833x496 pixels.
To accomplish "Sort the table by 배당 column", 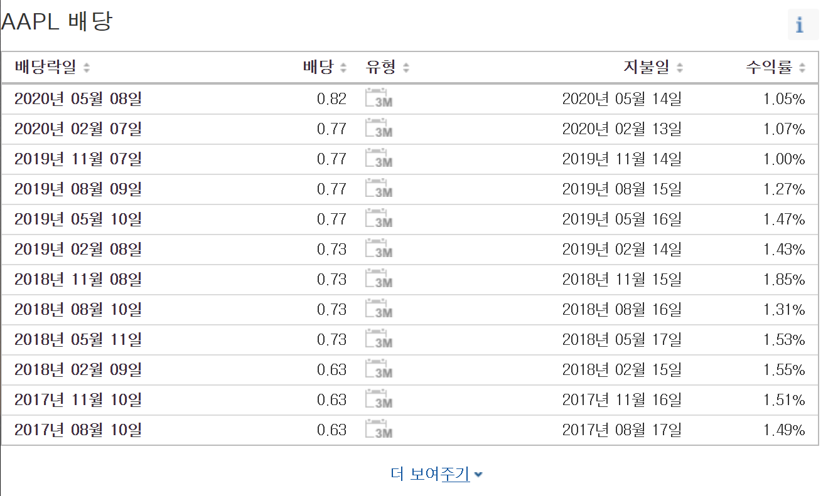I will 325,67.
